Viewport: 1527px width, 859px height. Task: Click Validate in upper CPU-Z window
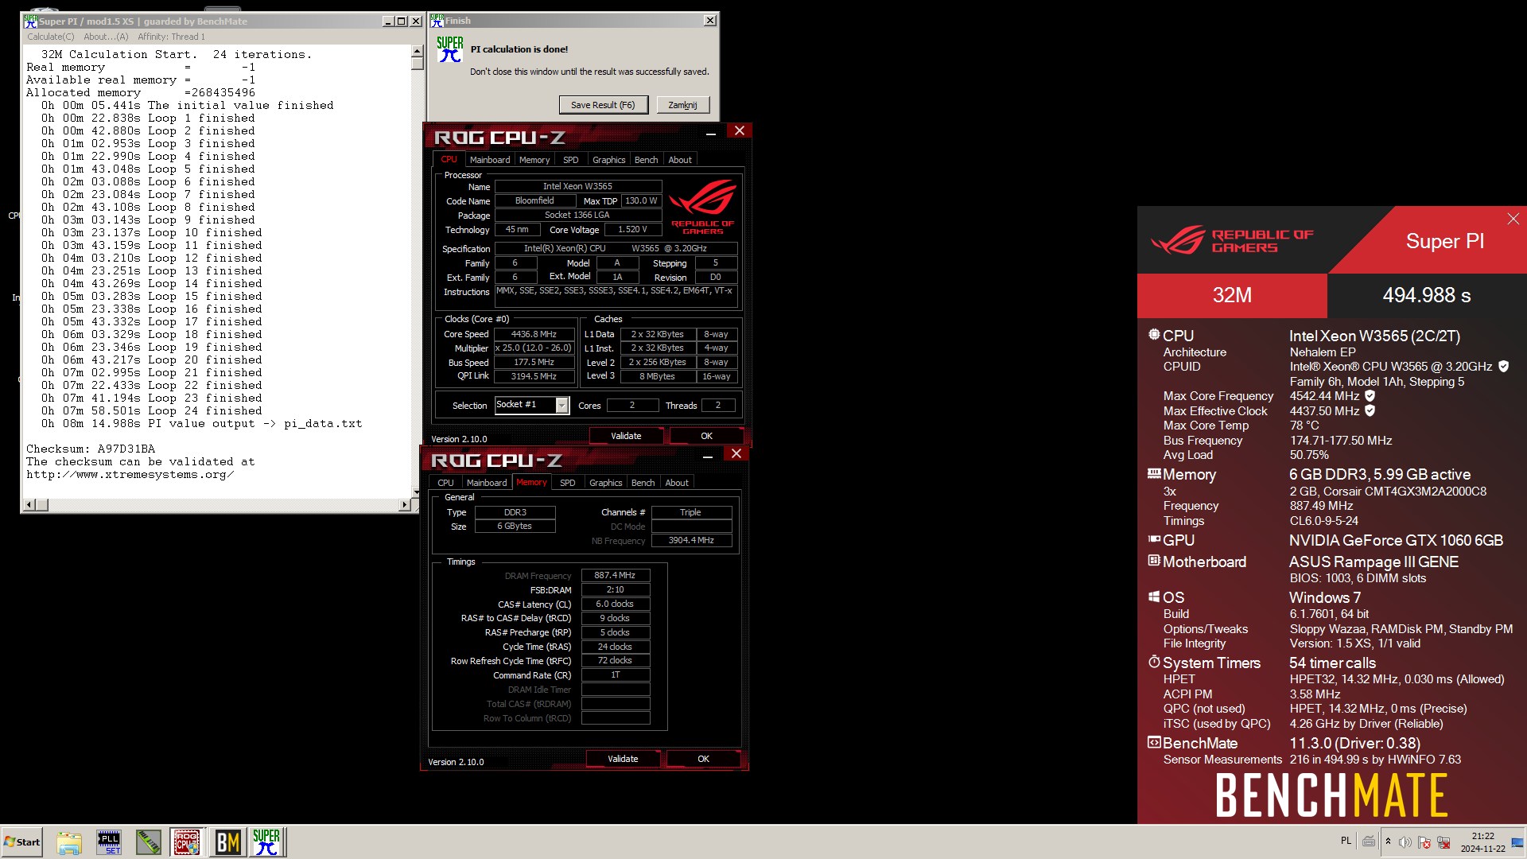626,436
